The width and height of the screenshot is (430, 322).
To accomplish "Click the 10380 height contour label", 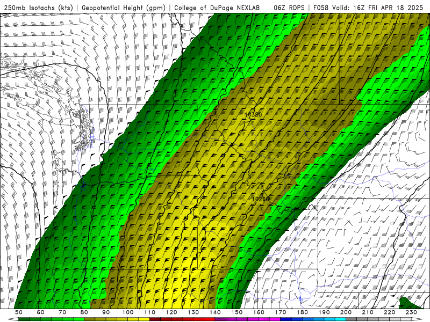I will [253, 114].
